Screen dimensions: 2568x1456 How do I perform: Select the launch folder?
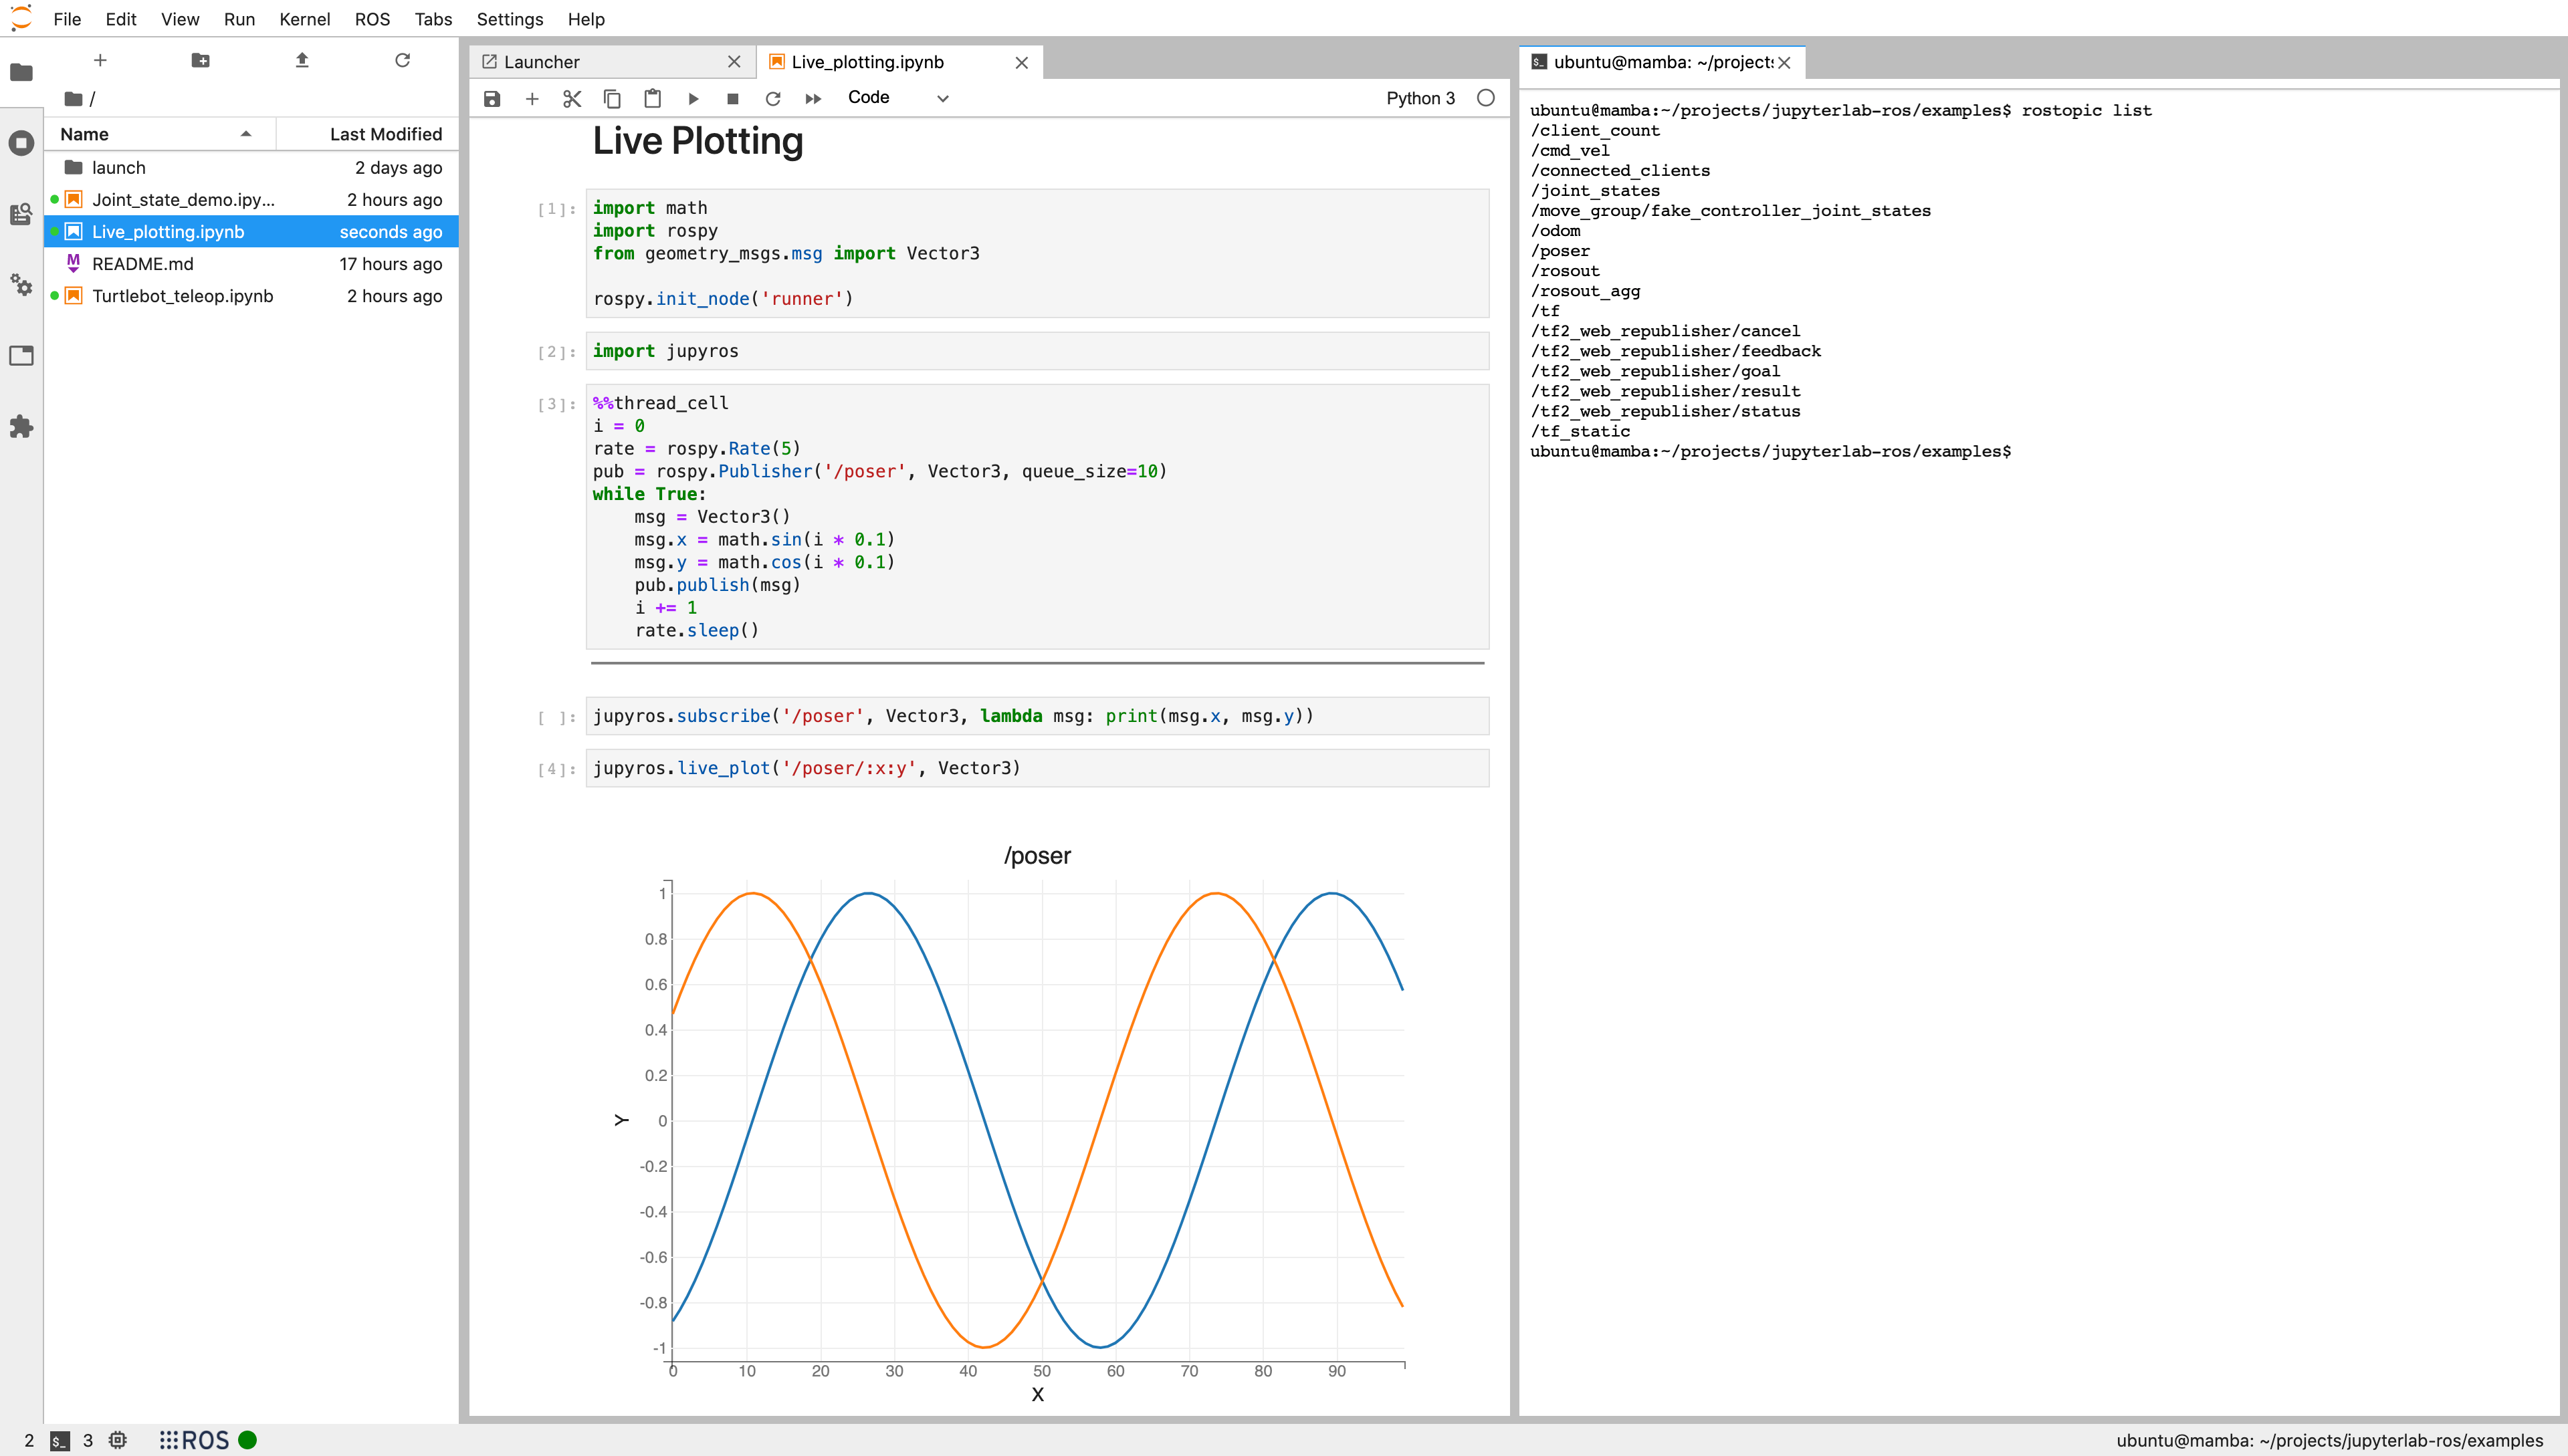coord(251,167)
